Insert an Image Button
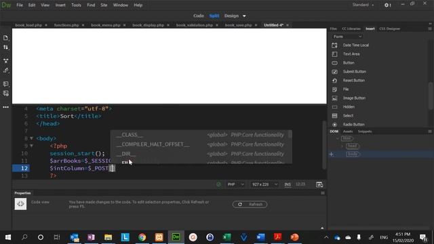This screenshot has width=434, height=244. coord(354,98)
